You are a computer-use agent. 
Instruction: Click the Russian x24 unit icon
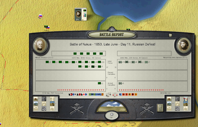click(93, 62)
